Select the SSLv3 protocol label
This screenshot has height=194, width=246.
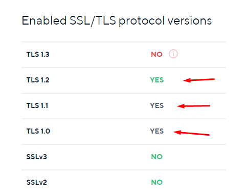37,157
